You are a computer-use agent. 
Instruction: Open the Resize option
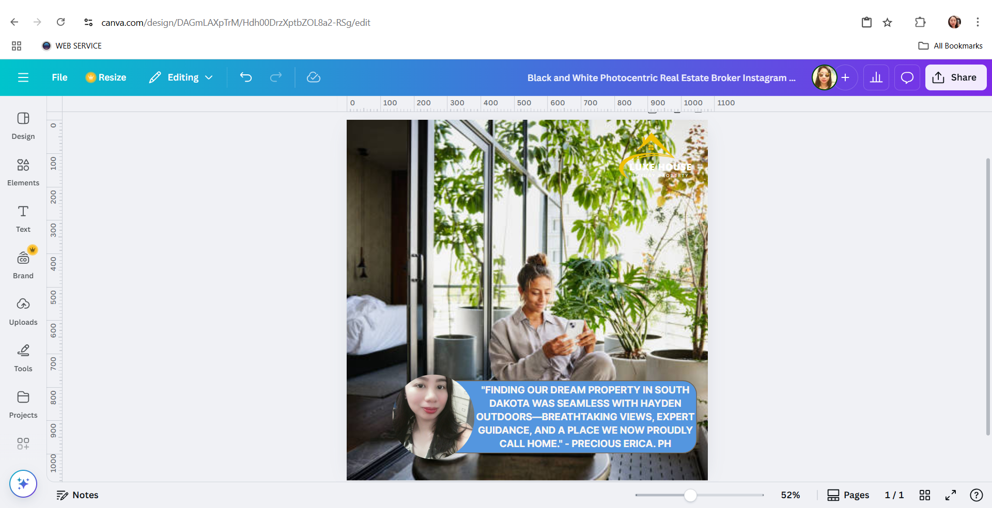[x=106, y=77]
